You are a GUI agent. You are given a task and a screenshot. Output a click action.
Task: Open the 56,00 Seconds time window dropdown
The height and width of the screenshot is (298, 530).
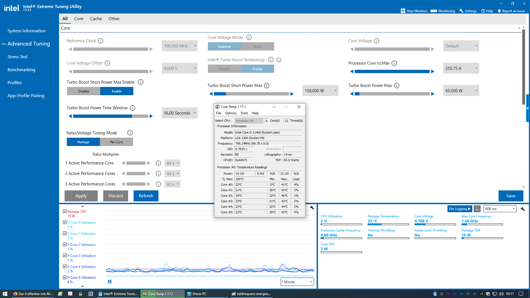179,113
